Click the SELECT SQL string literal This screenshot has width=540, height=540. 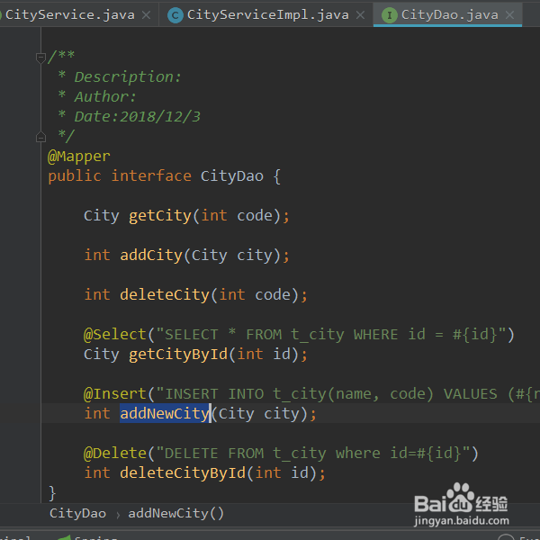330,335
